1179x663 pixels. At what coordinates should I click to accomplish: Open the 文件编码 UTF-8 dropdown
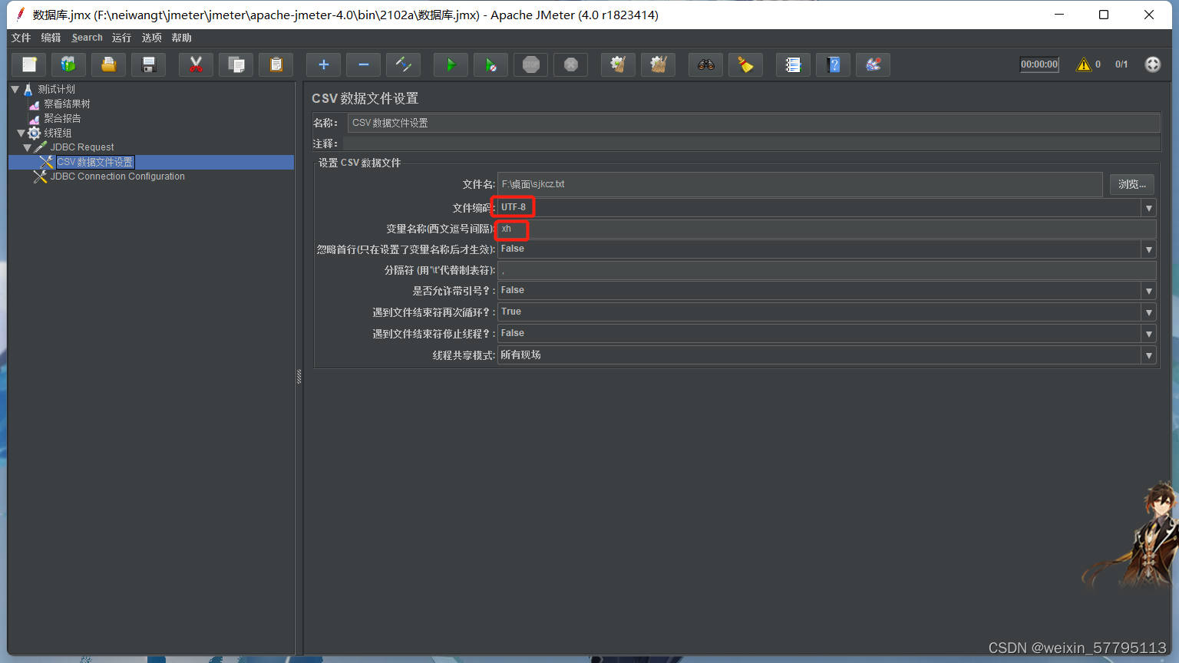tap(1148, 208)
